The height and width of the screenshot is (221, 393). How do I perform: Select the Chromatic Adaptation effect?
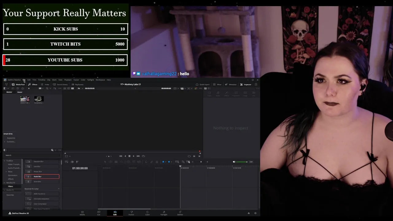(42, 199)
